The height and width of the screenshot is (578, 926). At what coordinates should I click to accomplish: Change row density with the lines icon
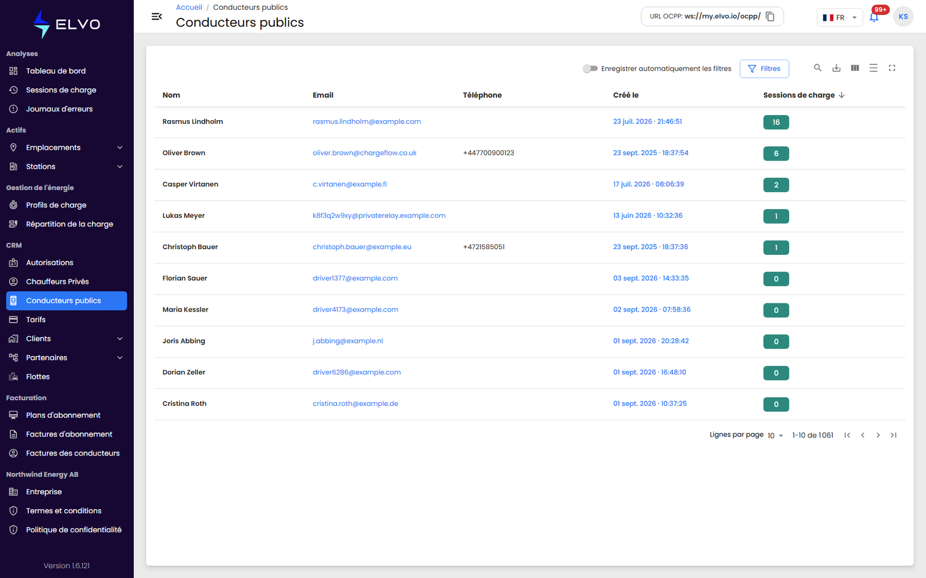pyautogui.click(x=873, y=68)
